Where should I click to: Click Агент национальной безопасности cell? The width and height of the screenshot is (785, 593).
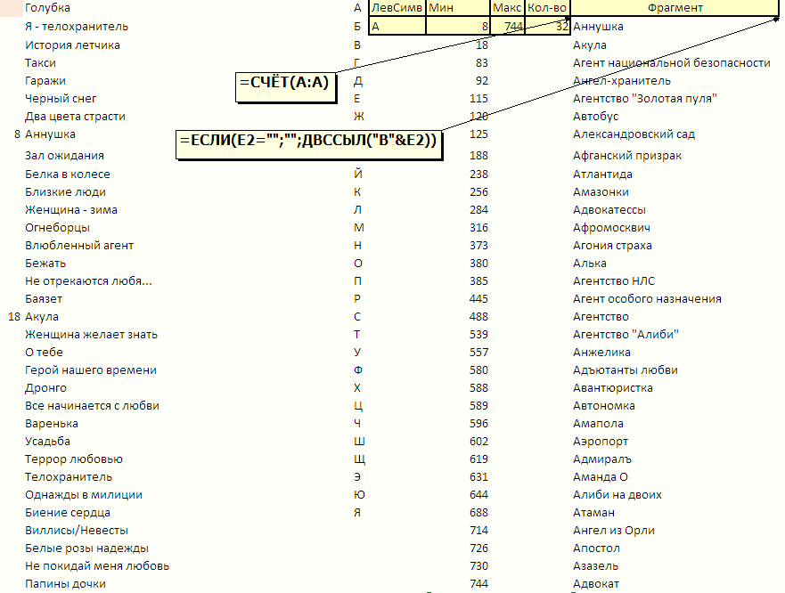pyautogui.click(x=671, y=63)
